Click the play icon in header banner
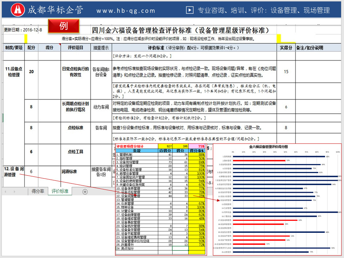This screenshot has height=258, width=344. pos(190,10)
